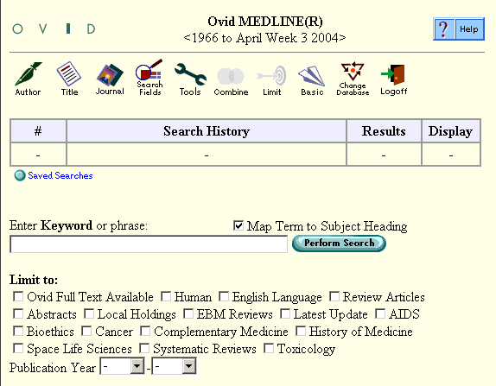Screen dimensions: 496x386
Task: Open the Tools wrench icon
Action: coord(190,79)
